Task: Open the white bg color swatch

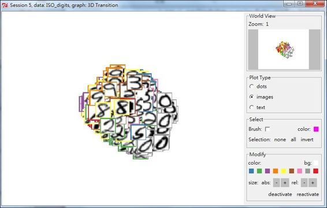Action: tap(316, 163)
